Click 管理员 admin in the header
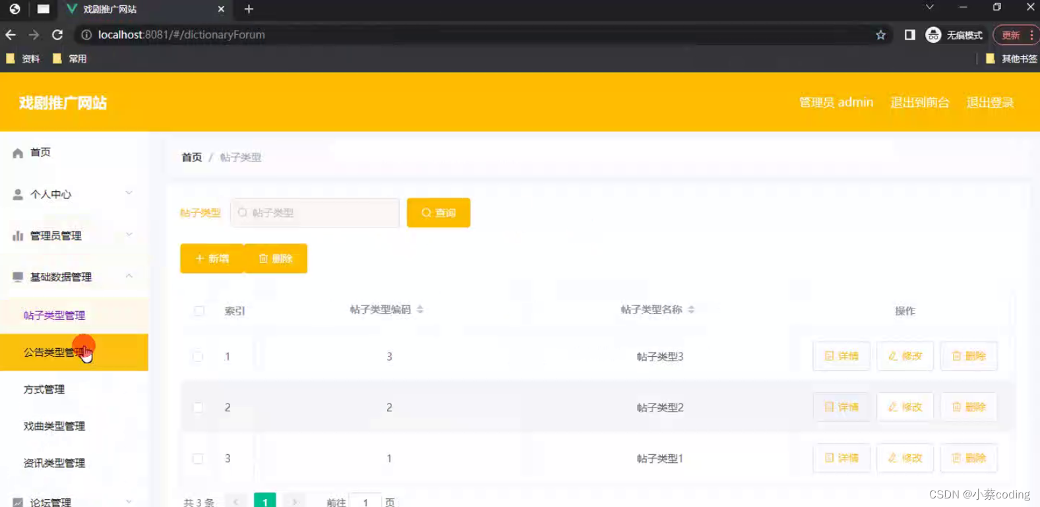 tap(836, 102)
